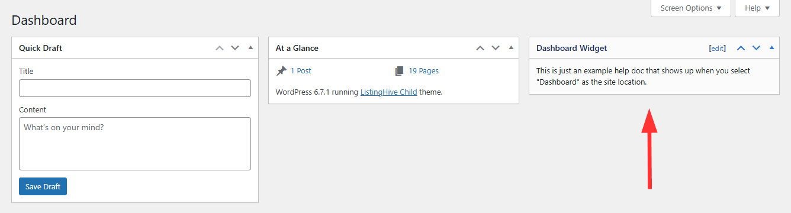Click the pin icon beside 1 Post

281,71
